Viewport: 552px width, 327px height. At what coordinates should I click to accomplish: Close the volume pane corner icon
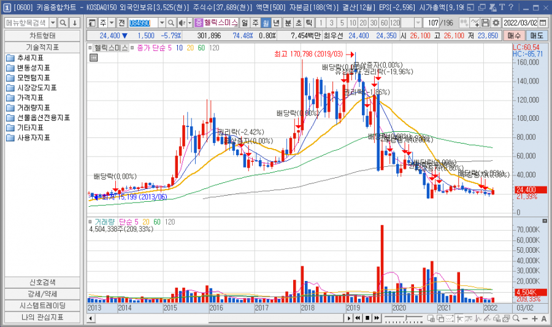point(545,221)
